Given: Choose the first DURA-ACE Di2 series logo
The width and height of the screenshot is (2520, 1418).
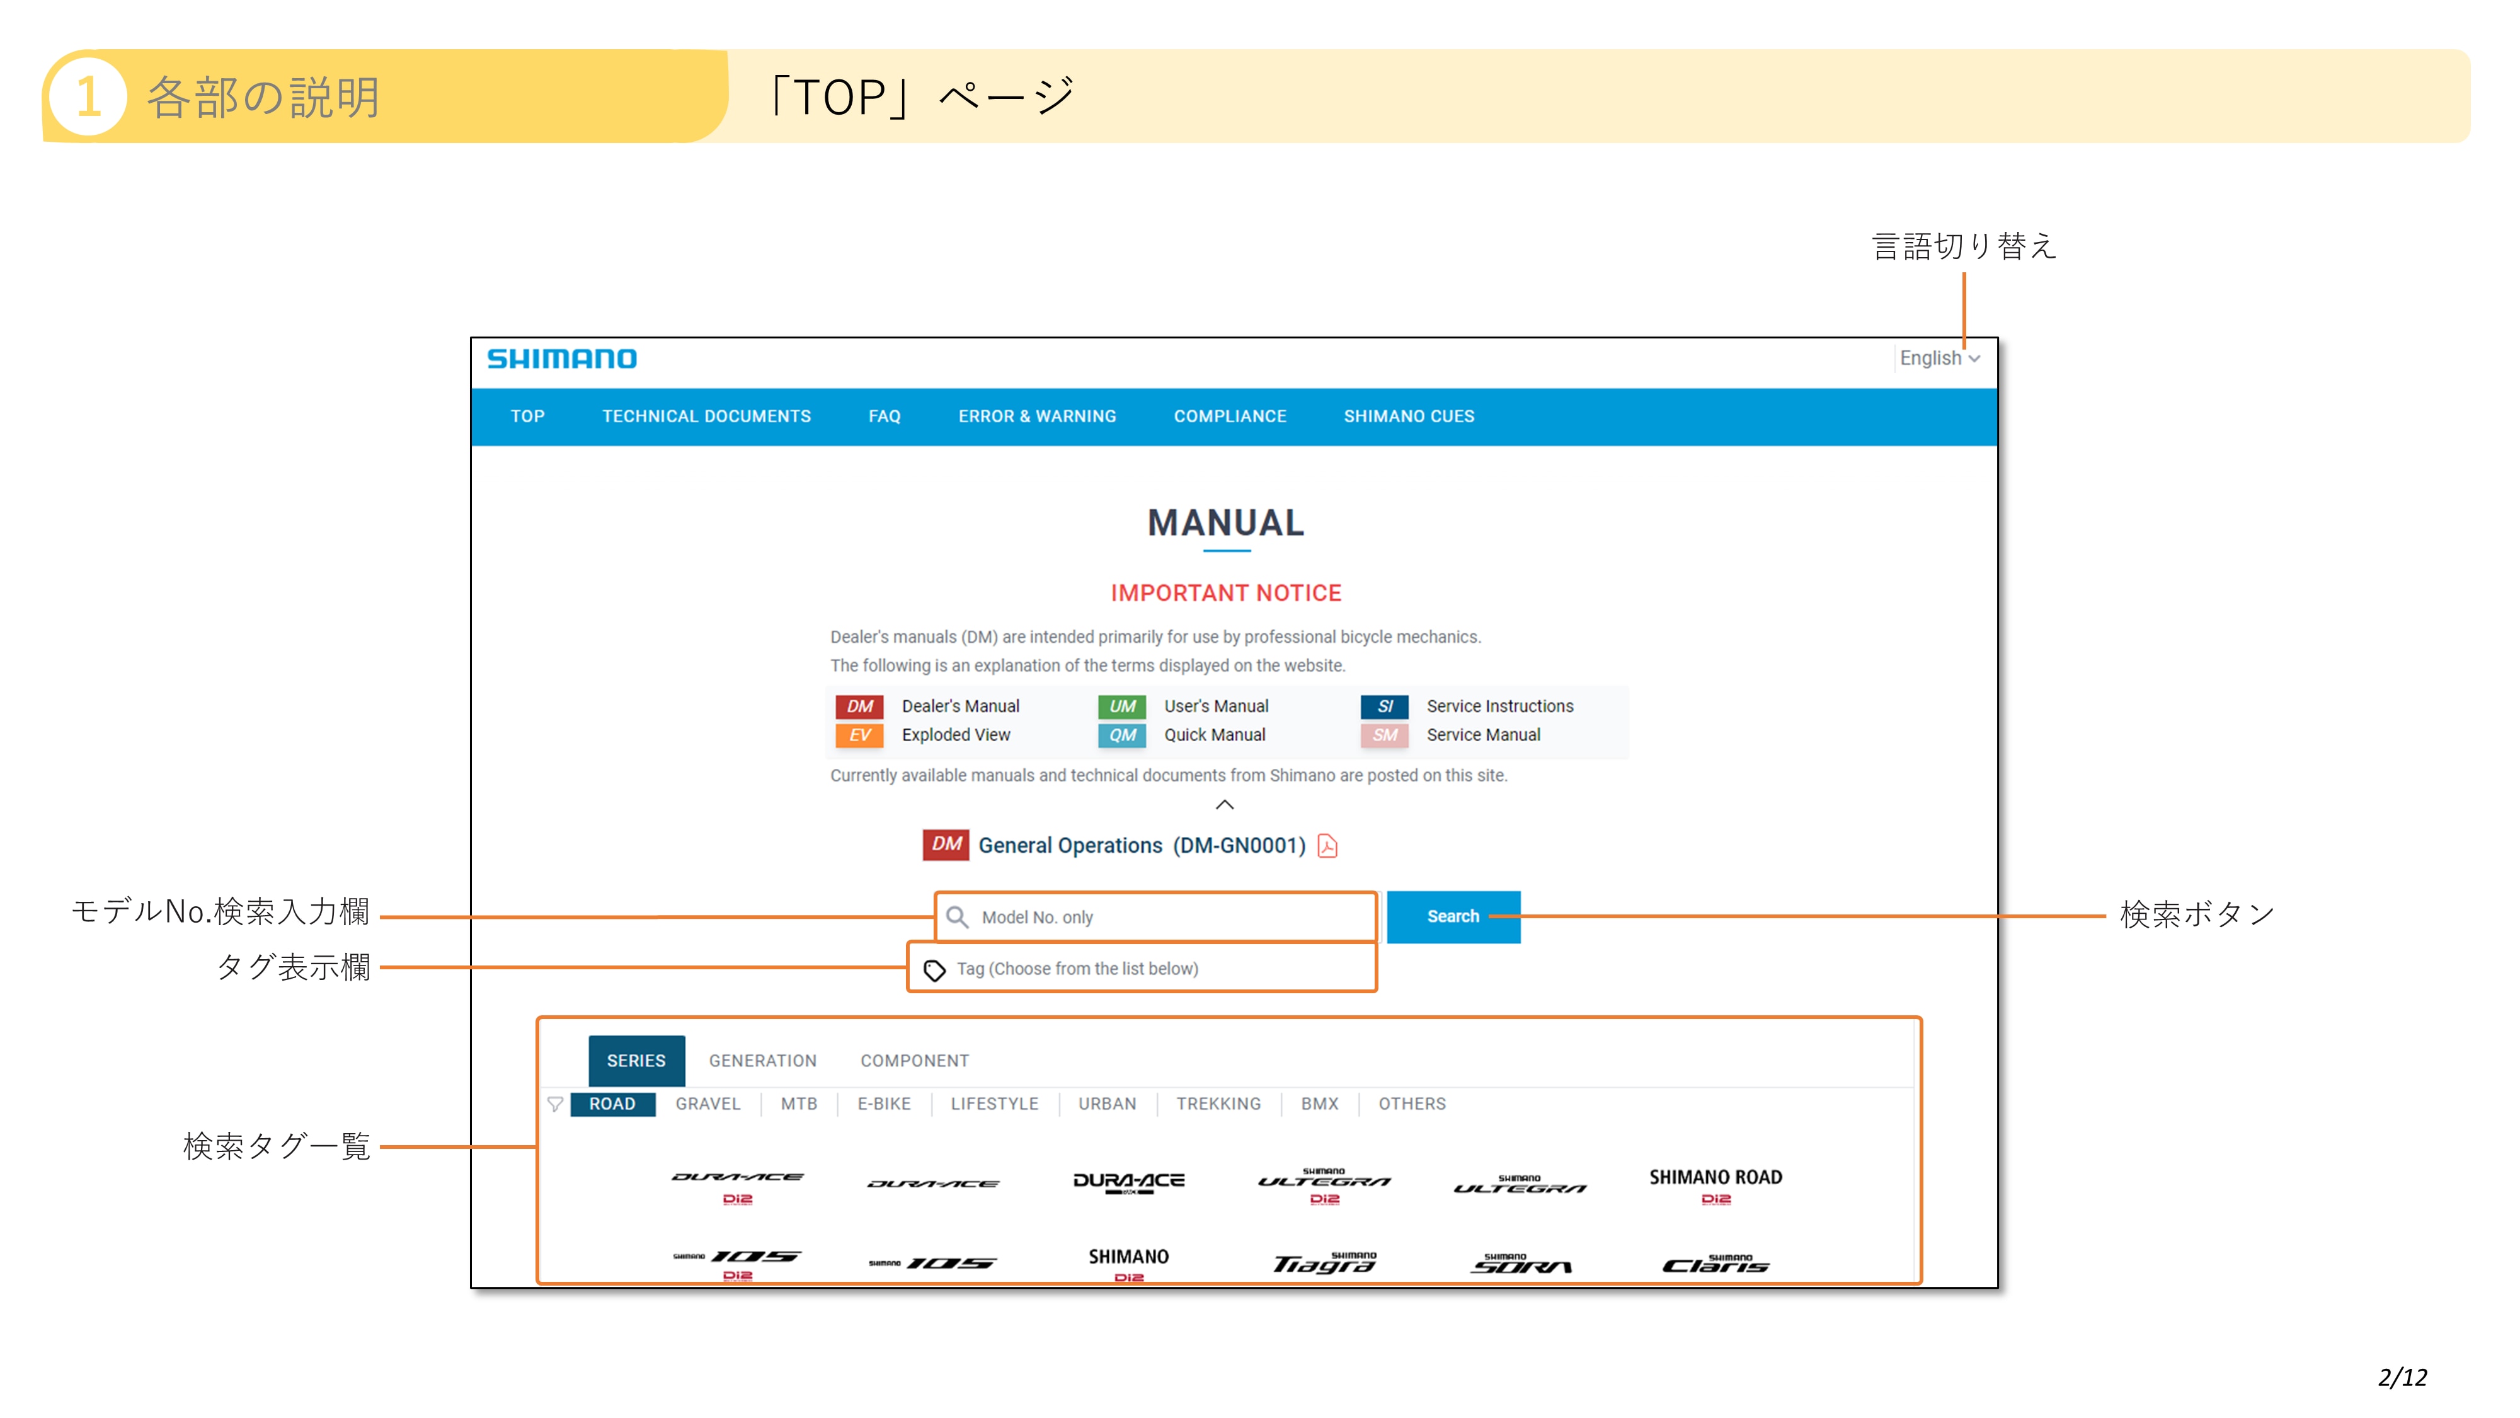Looking at the screenshot, I should click(738, 1187).
